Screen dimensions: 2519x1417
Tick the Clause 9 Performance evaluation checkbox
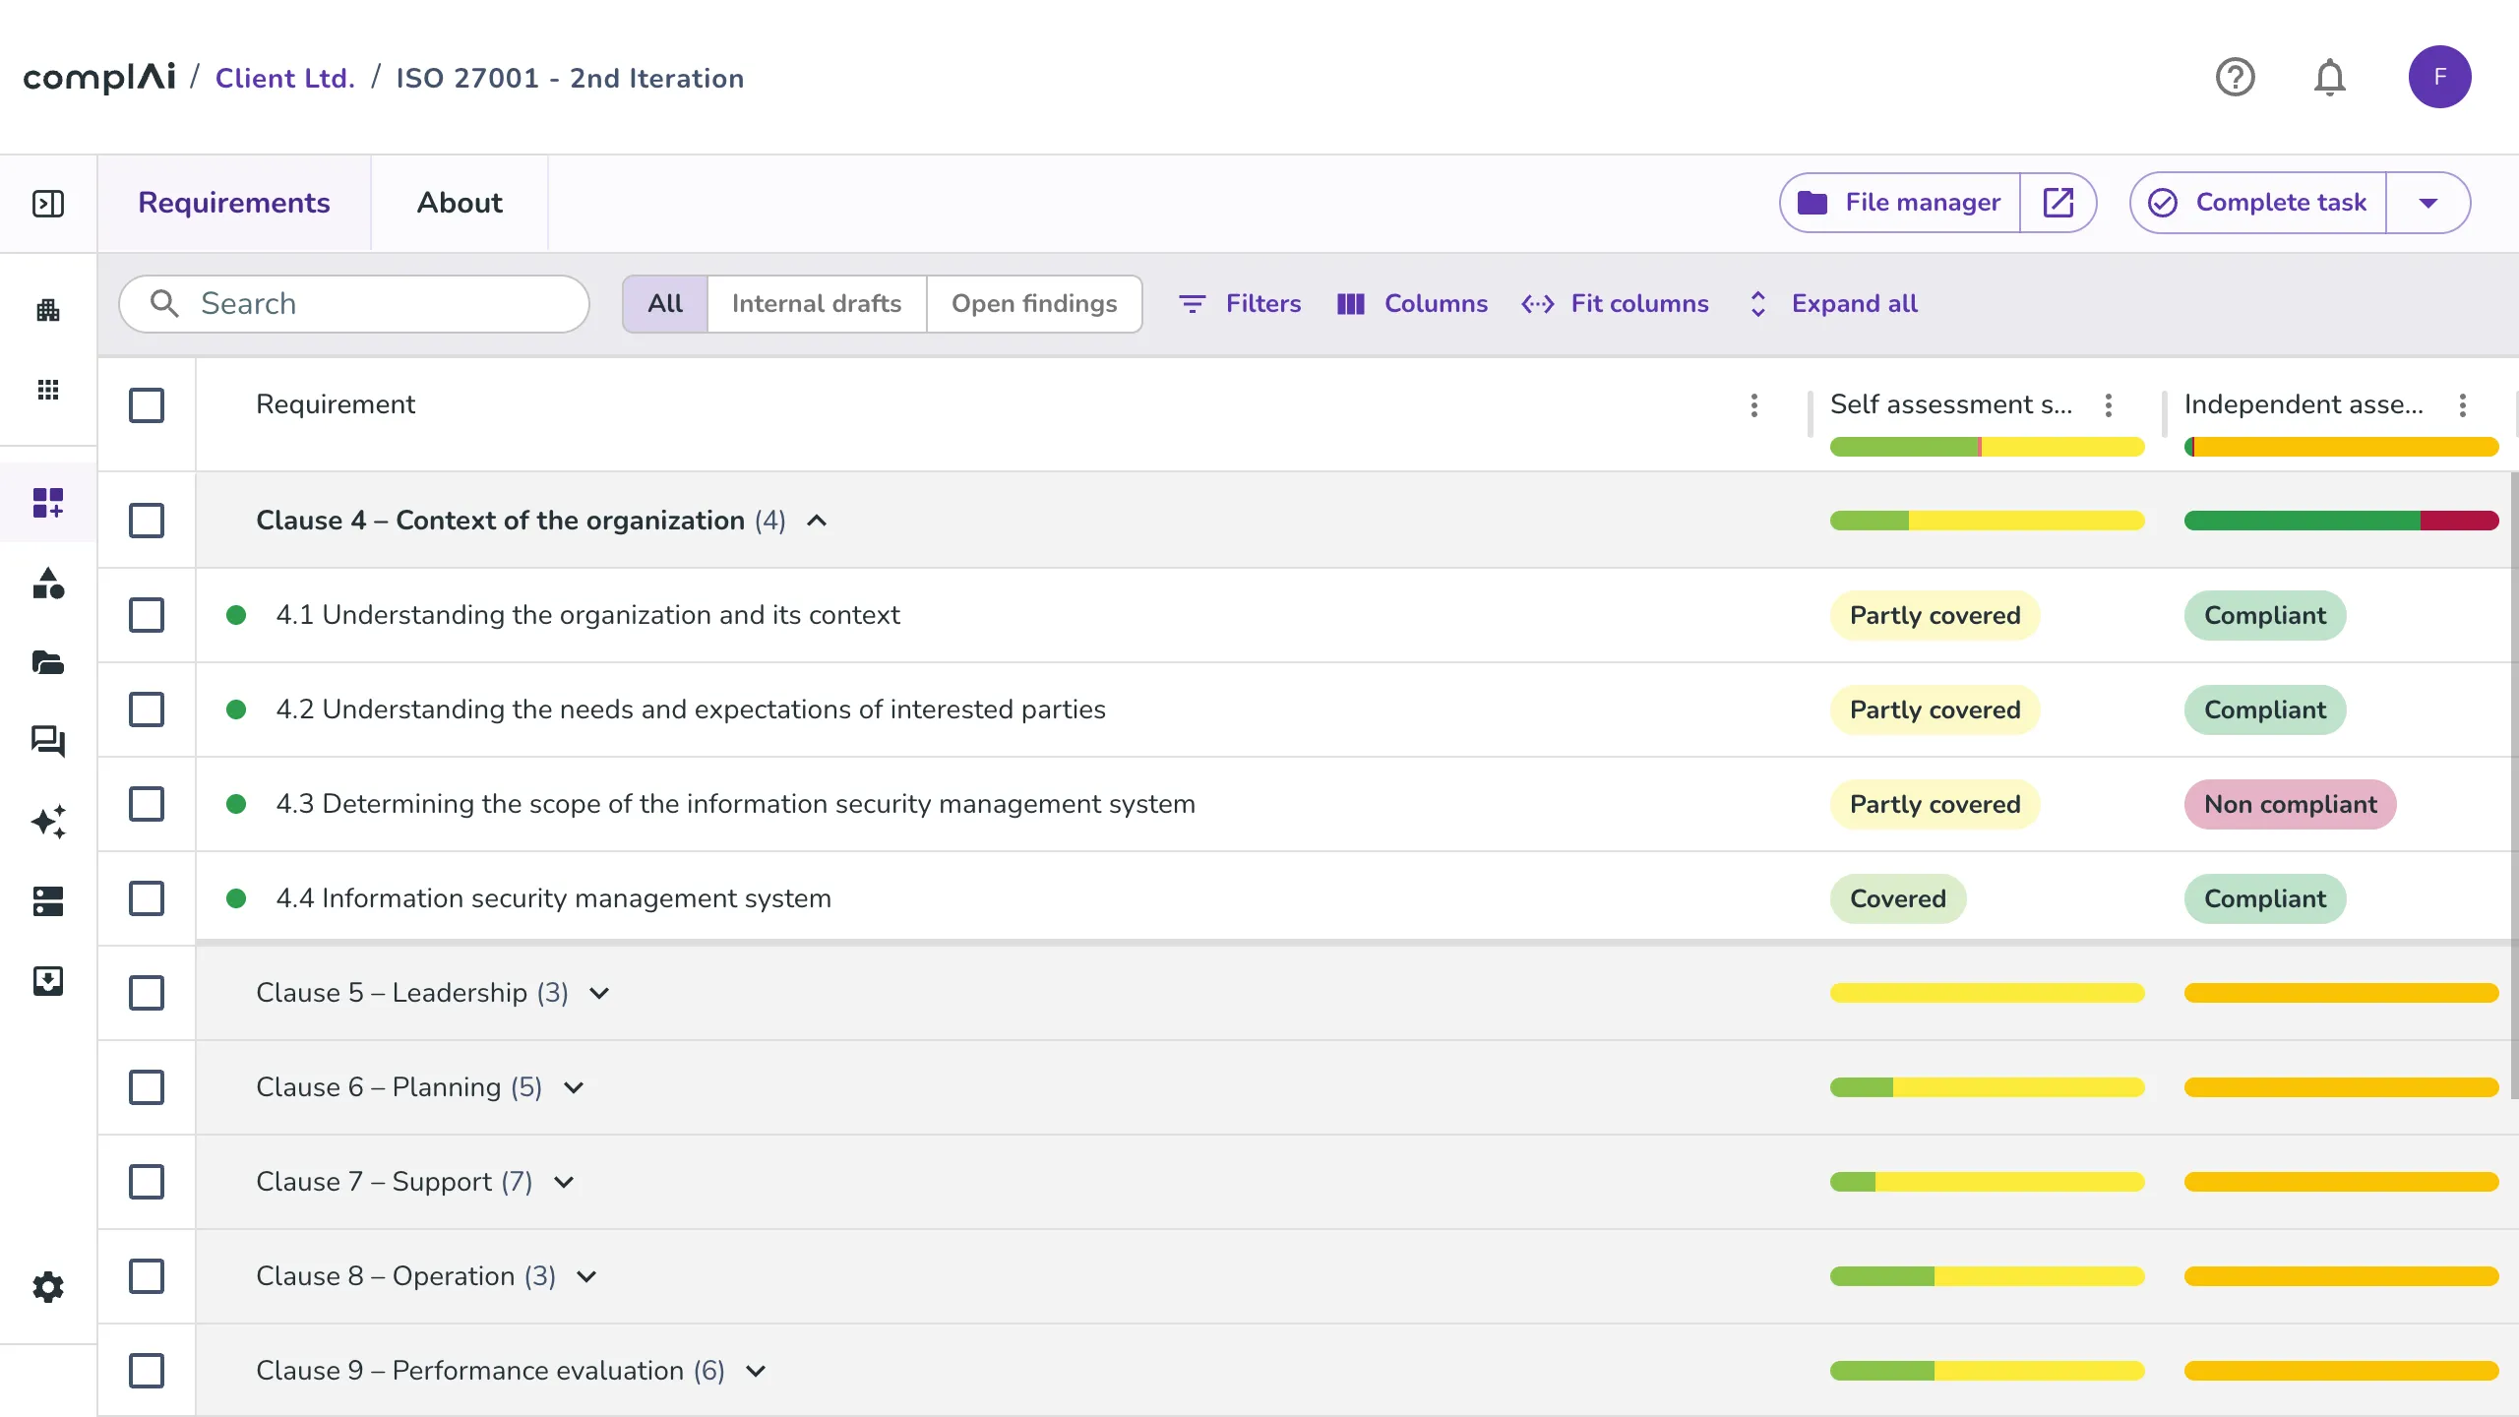pos(147,1371)
